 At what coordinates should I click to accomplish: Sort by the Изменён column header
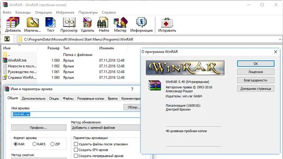(112, 48)
